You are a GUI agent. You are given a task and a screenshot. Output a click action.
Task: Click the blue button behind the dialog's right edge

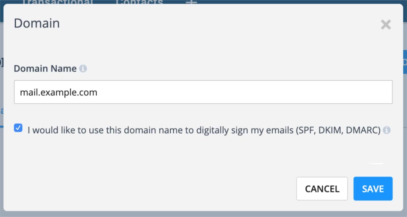pyautogui.click(x=405, y=62)
